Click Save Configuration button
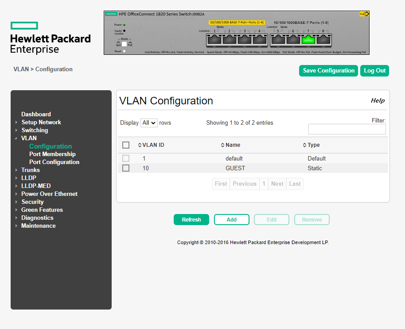 pos(328,71)
